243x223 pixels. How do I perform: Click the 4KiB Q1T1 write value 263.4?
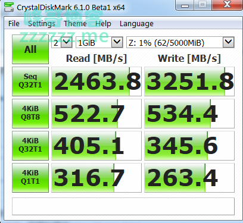pos(189,178)
